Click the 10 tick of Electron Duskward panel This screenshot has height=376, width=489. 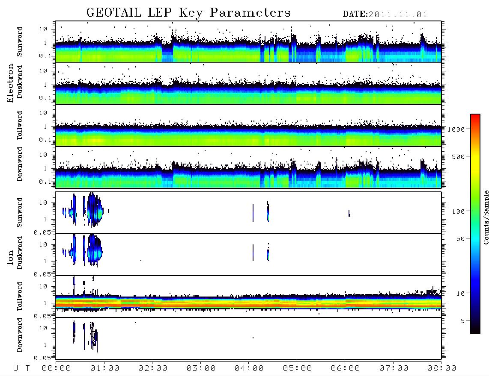tap(43, 71)
